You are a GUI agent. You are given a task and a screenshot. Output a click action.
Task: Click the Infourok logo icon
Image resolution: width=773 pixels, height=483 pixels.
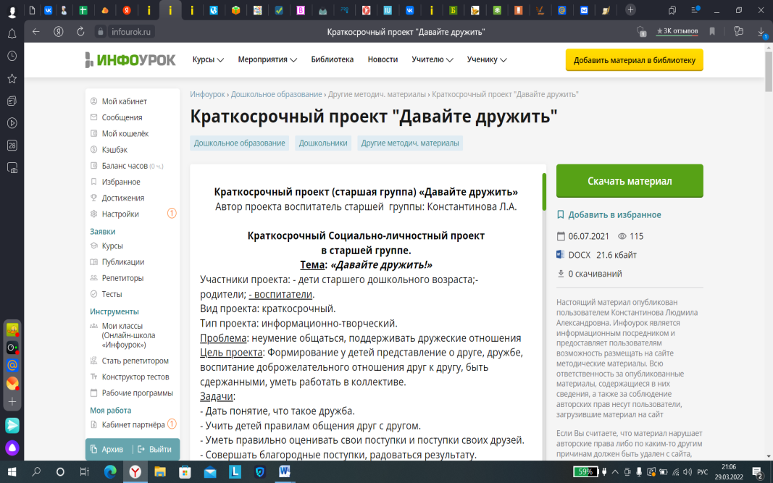pyautogui.click(x=89, y=60)
